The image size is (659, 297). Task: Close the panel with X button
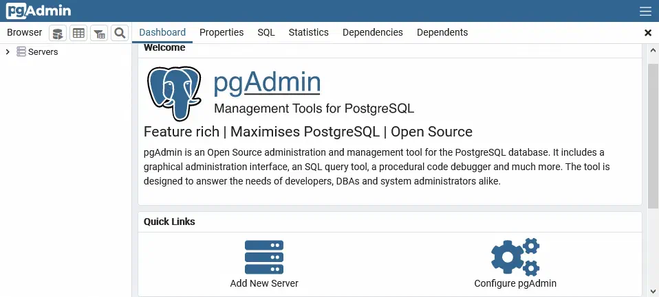[648, 33]
